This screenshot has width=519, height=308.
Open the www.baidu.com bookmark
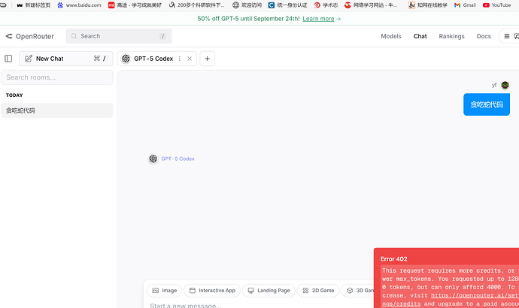(79, 5)
